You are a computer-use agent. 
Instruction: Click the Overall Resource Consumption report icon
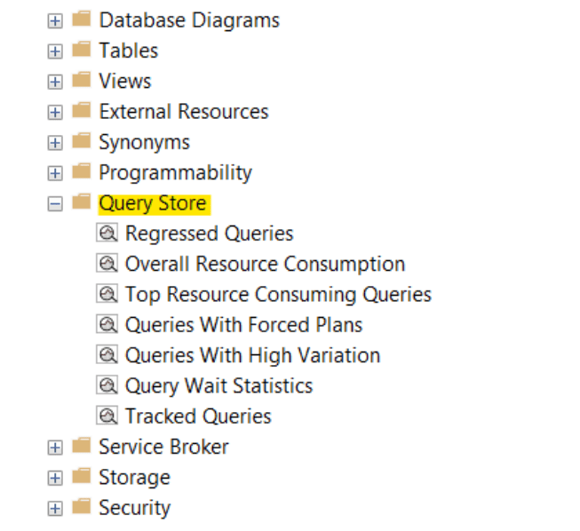pyautogui.click(x=107, y=263)
